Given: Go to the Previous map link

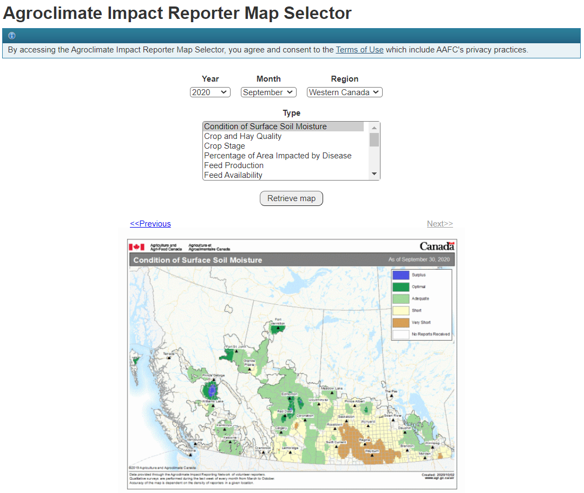Looking at the screenshot, I should click(150, 224).
